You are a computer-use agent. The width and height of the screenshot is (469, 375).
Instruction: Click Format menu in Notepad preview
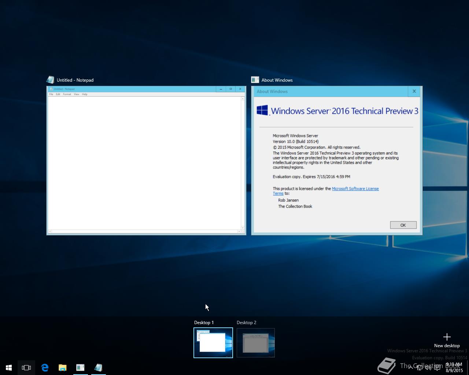point(67,94)
